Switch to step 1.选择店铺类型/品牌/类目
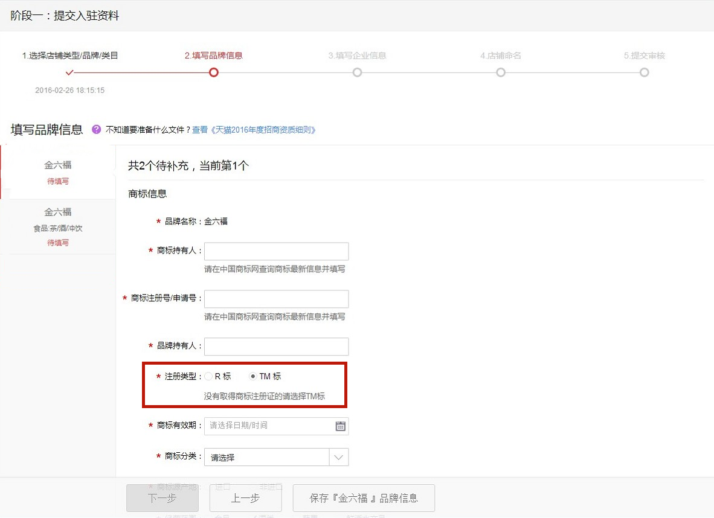The width and height of the screenshot is (714, 518). (69, 55)
